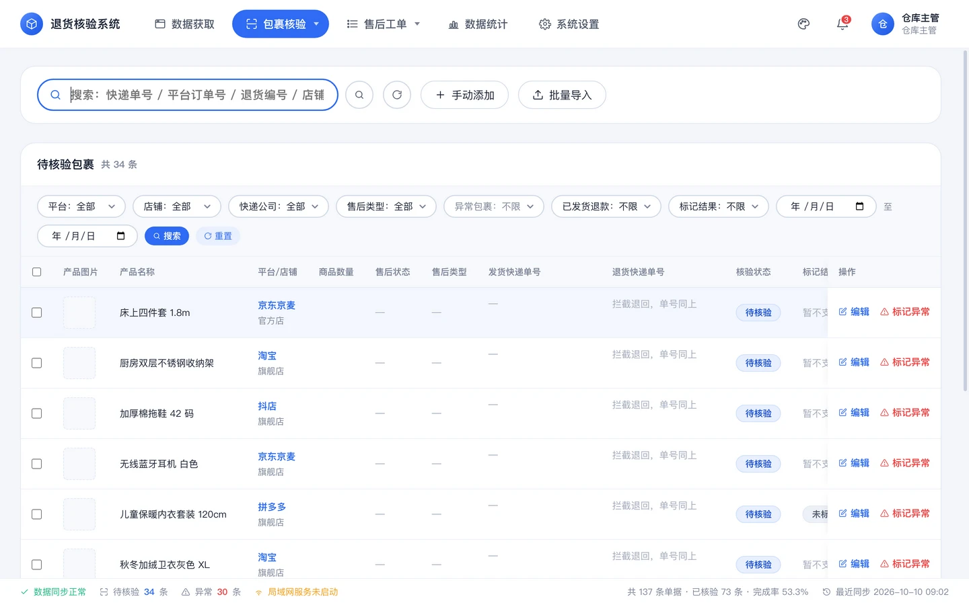Click 标记异常 for 厨房双层不锈钢收纳架
This screenshot has height=605, width=969.
click(x=905, y=362)
